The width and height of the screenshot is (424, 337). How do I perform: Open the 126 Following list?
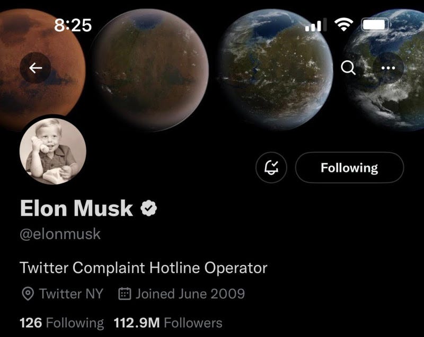tap(61, 323)
